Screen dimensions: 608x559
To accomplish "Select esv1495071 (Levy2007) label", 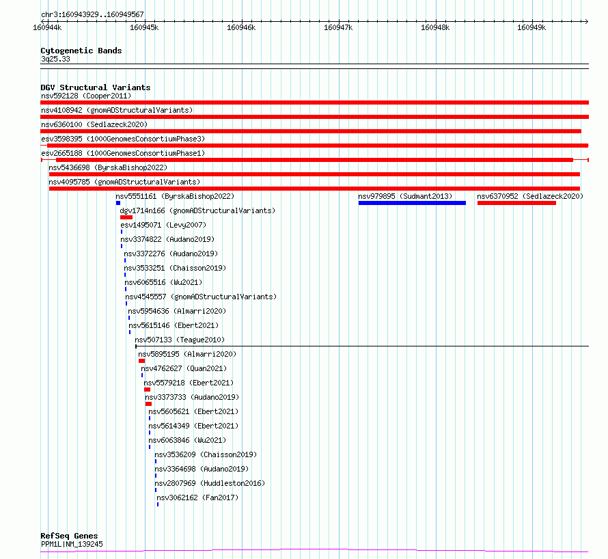I will point(163,225).
